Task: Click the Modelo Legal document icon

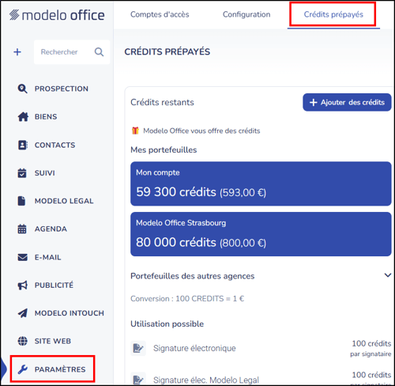Action: [x=21, y=201]
